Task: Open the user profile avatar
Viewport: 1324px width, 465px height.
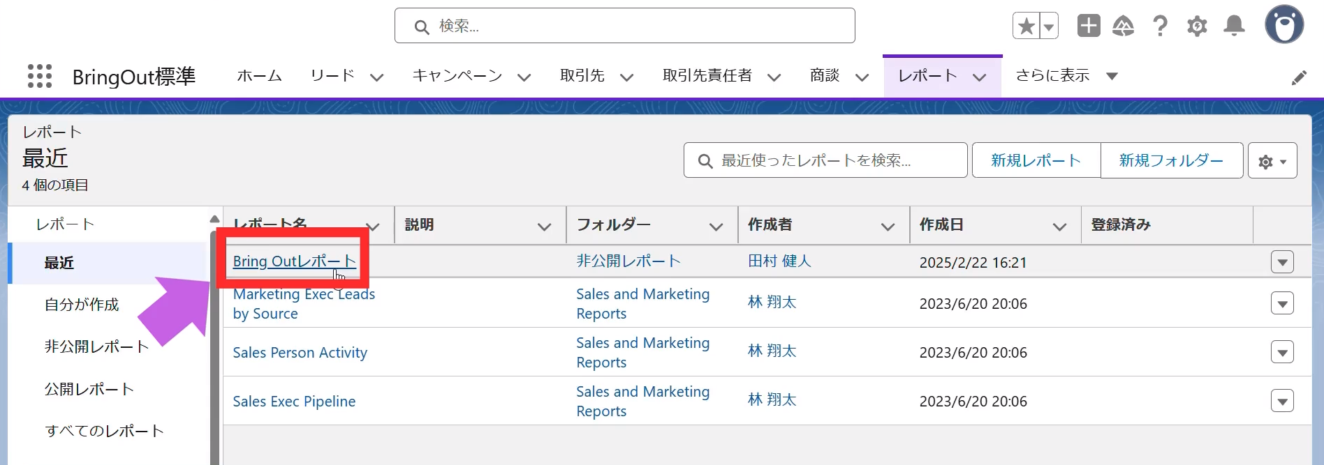Action: (x=1284, y=25)
